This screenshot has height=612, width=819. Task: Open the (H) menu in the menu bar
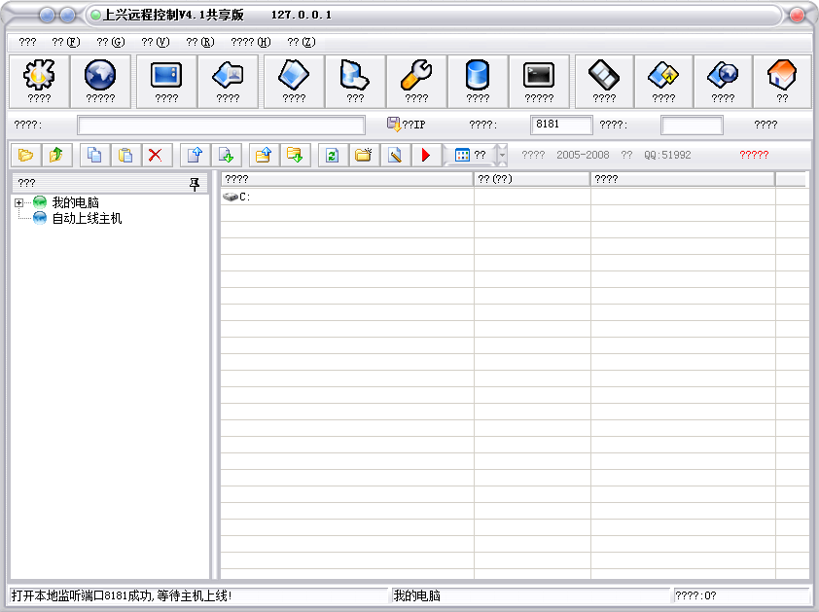click(250, 42)
